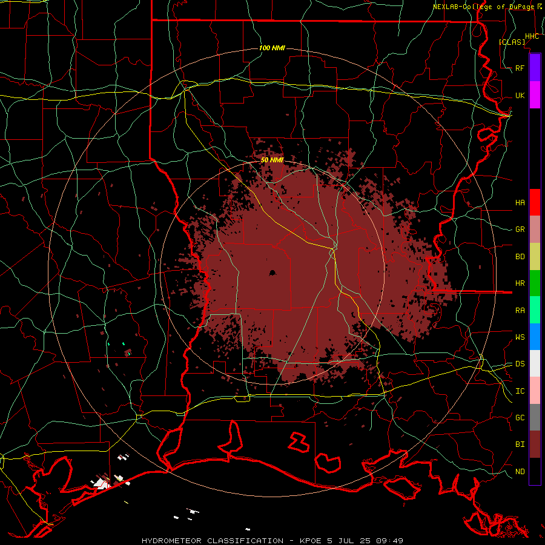Screen dimensions: 545x545
Task: Click the 'RA' legend label
Action: [x=520, y=310]
